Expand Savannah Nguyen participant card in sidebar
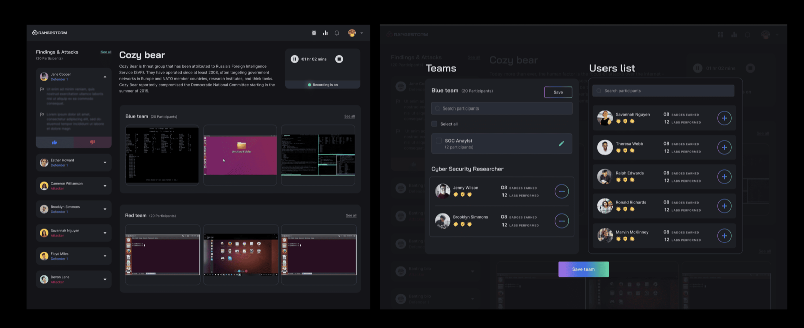This screenshot has height=328, width=804. [x=105, y=233]
